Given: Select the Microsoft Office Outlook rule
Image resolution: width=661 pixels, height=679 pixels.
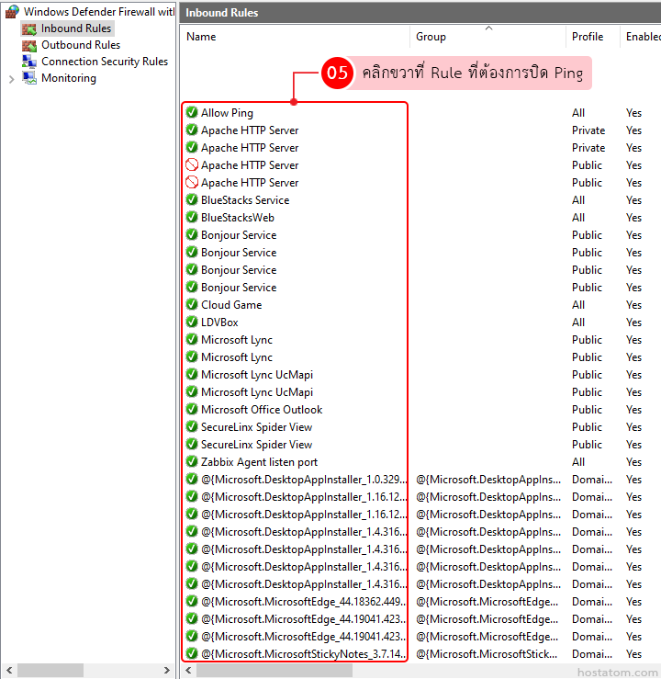Looking at the screenshot, I should (x=262, y=410).
